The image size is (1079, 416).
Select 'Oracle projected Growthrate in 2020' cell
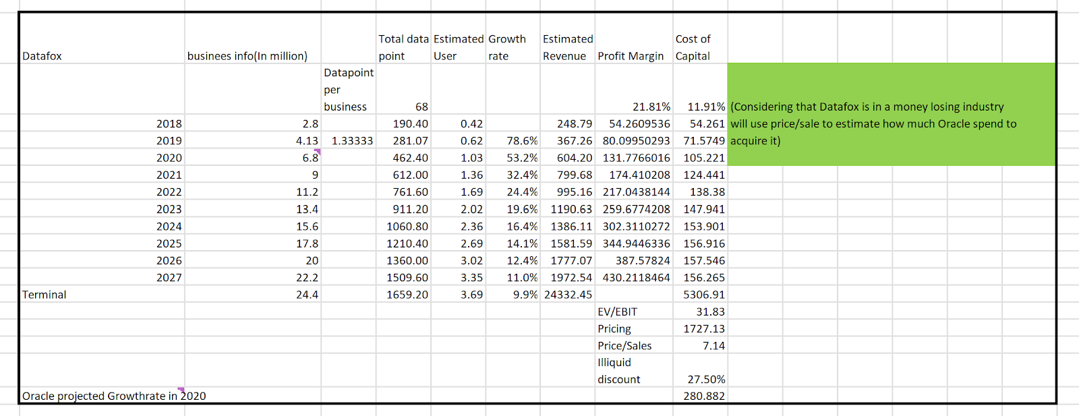[x=103, y=396]
